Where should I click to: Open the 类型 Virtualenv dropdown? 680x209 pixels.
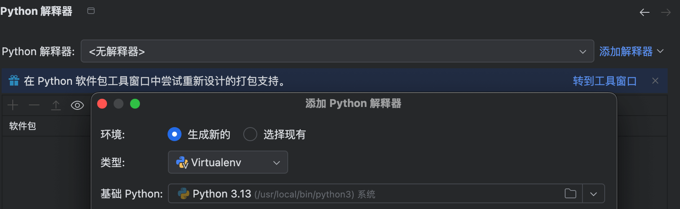coord(228,163)
